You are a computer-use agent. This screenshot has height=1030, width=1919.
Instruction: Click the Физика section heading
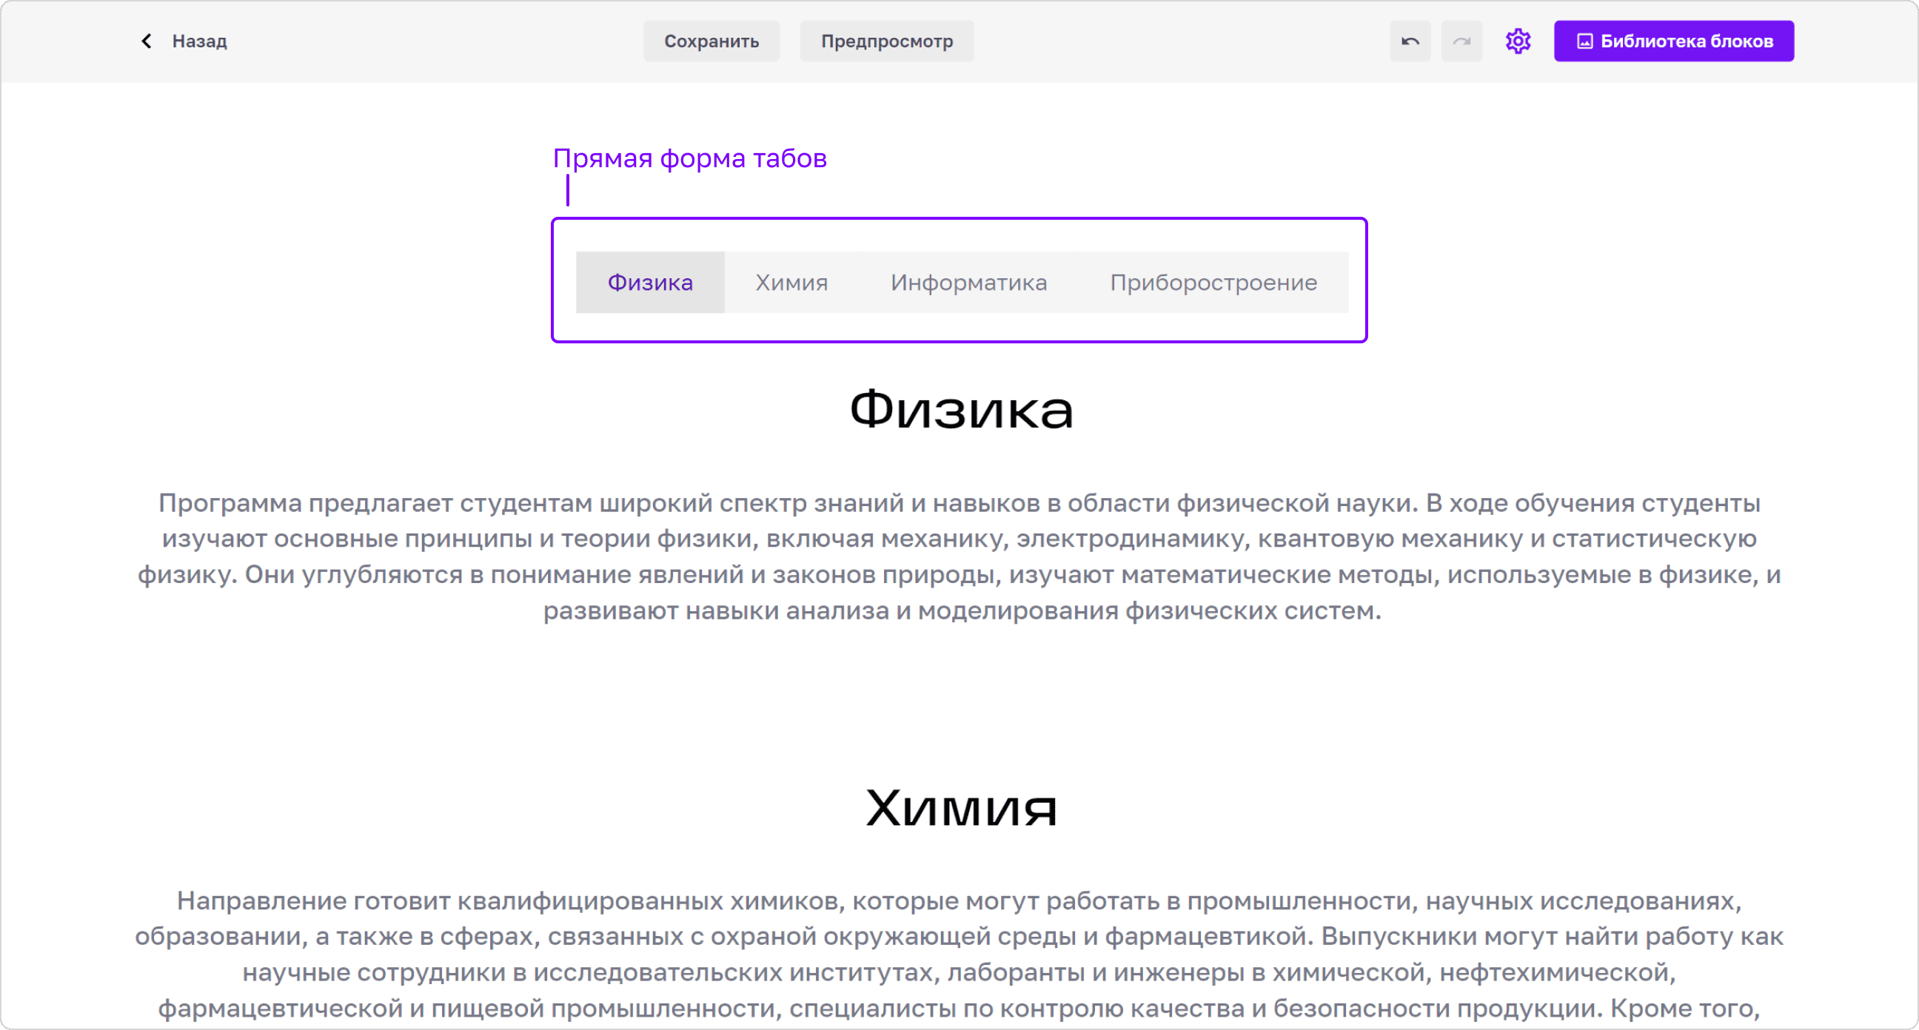point(961,410)
